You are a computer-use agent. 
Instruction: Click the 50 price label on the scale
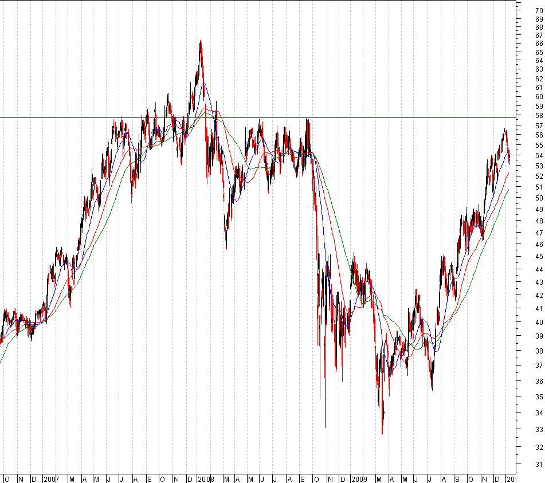point(539,198)
